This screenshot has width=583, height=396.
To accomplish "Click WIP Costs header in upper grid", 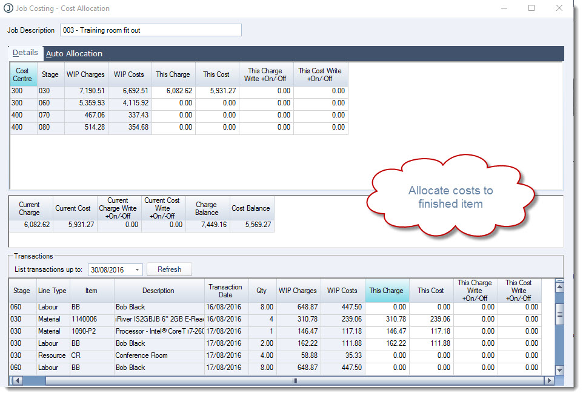I will click(x=130, y=74).
